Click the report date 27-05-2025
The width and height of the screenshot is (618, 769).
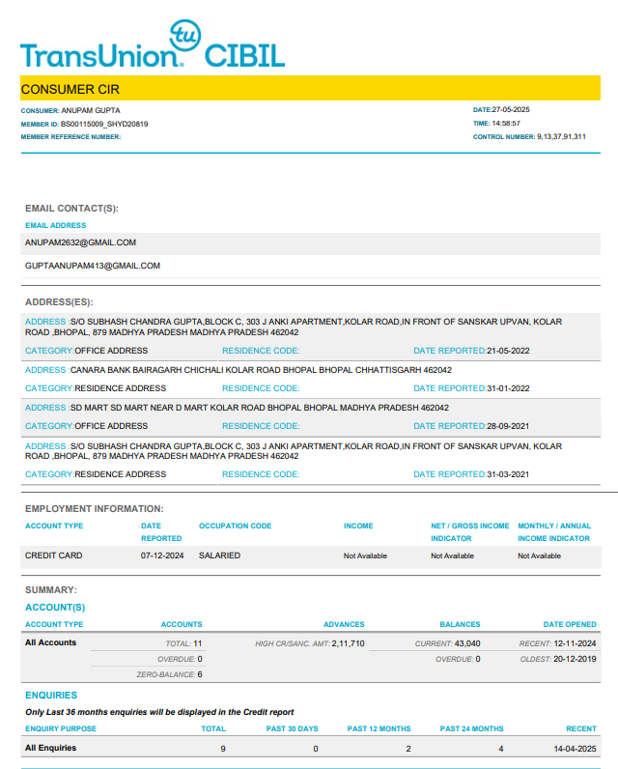coord(513,110)
